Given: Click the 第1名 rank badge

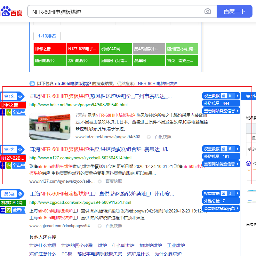Looking at the screenshot, I should pyautogui.click(x=9, y=96).
